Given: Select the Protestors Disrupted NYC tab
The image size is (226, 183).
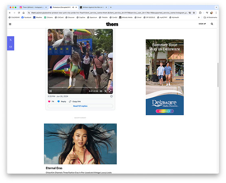Looking at the screenshot, I should pos(61,7).
